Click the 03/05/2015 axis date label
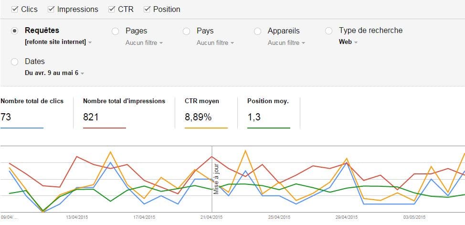 point(414,217)
